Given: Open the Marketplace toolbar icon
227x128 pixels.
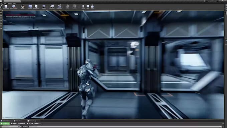Looking at the screenshot, I should [36, 7].
